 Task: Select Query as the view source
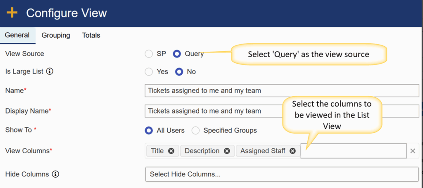[x=177, y=54]
